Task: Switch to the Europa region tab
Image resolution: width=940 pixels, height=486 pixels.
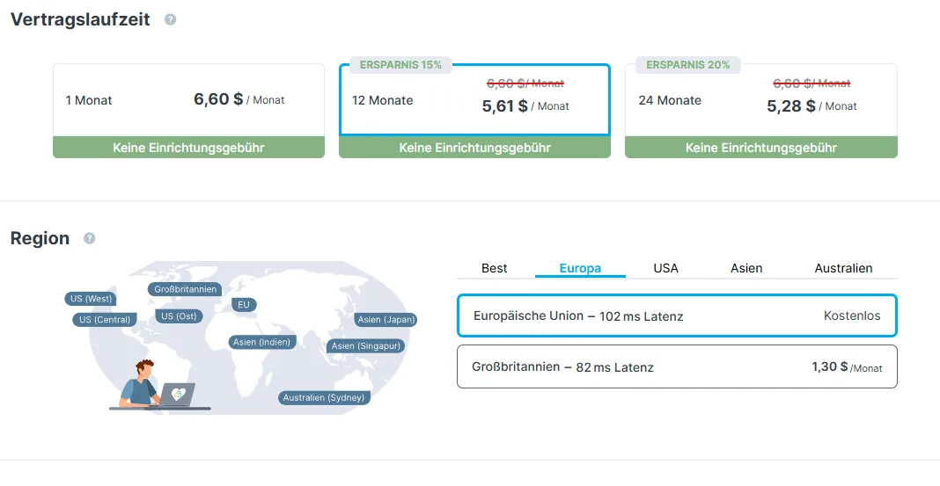Action: click(580, 268)
